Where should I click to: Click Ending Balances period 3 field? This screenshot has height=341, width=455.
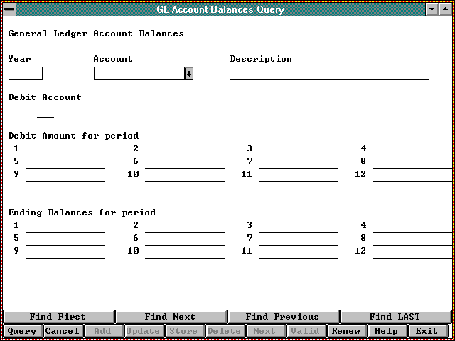click(x=298, y=226)
